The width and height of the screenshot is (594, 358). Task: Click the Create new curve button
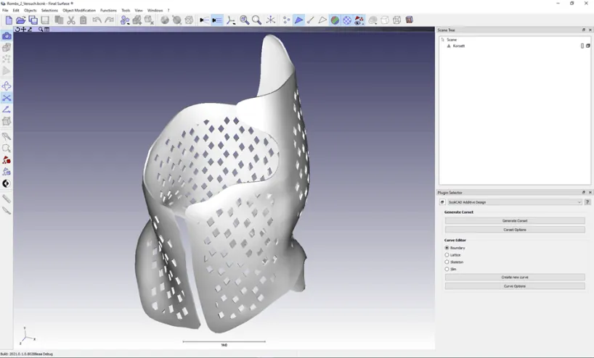(x=515, y=277)
